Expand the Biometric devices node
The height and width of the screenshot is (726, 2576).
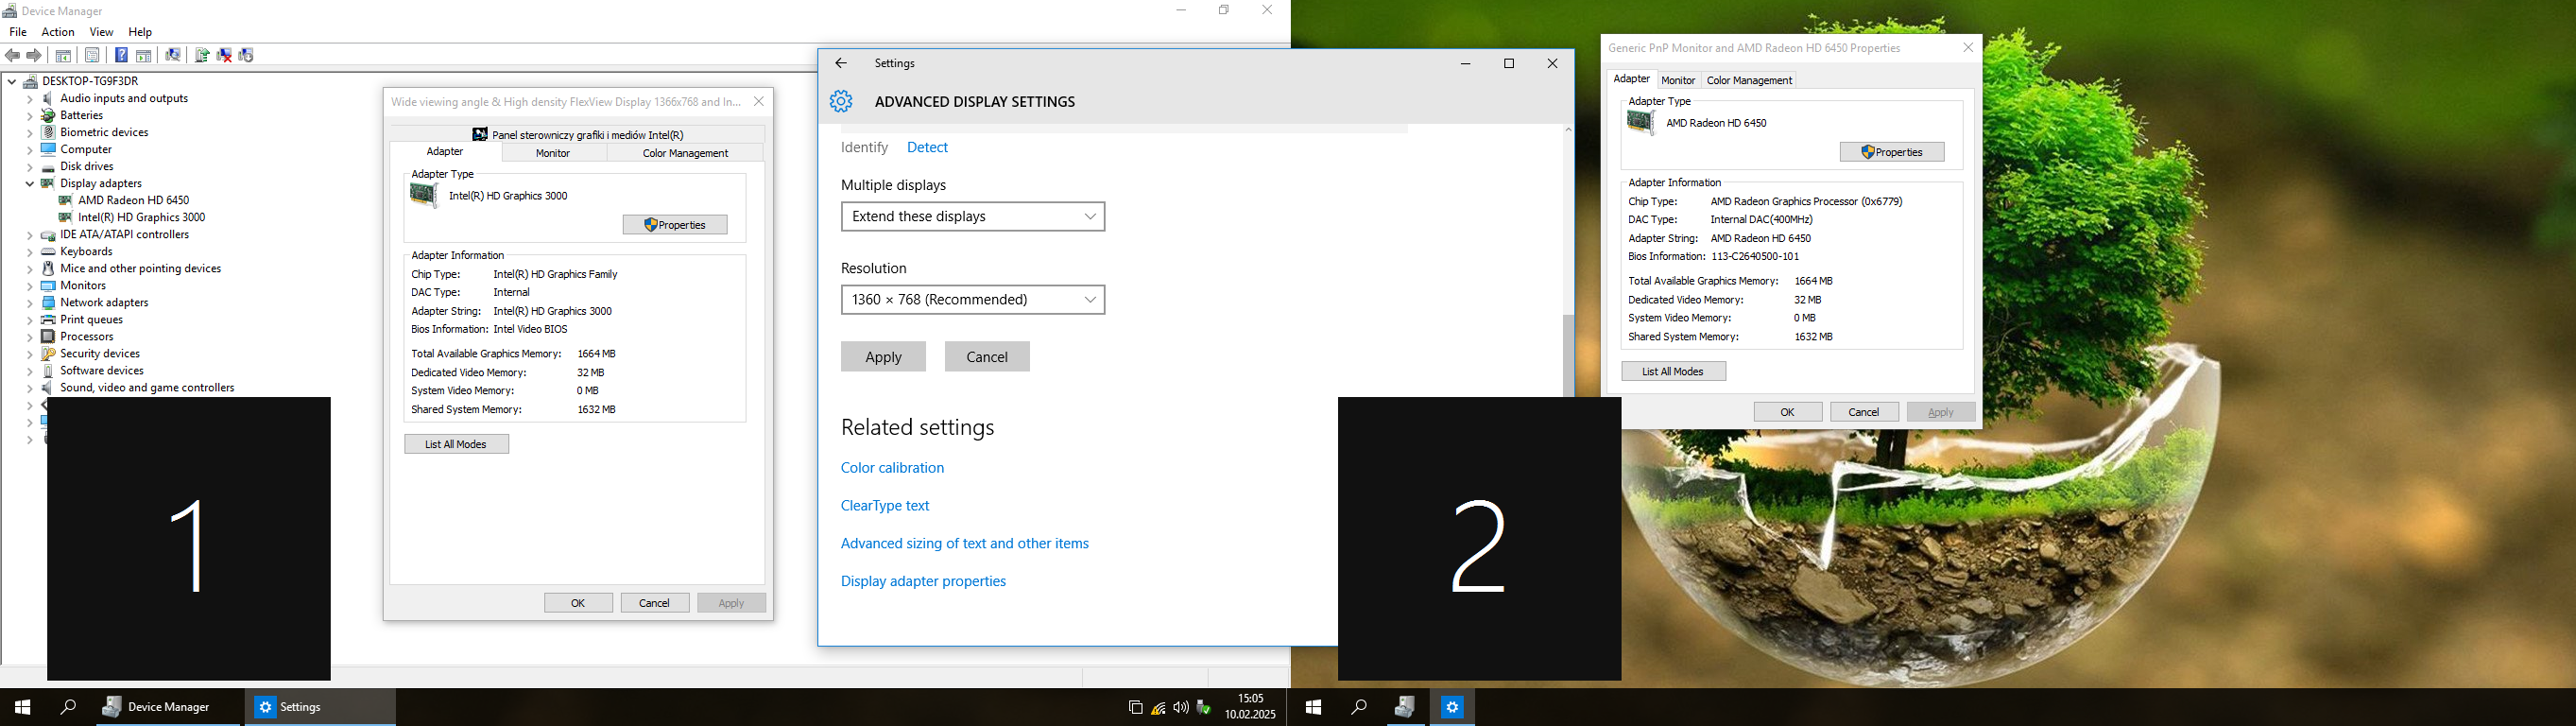30,133
